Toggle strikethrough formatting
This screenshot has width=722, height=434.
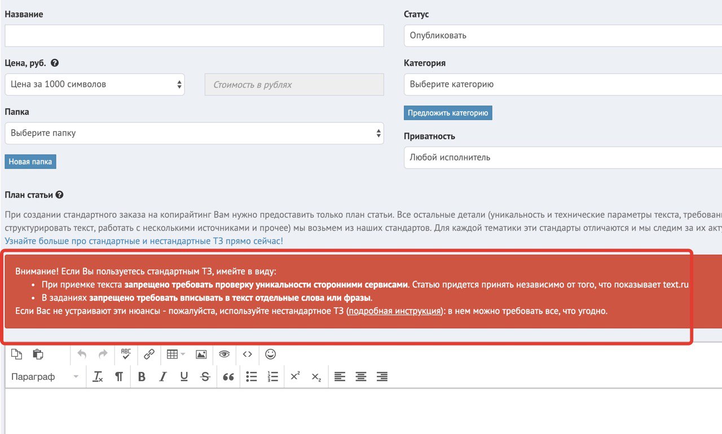pos(205,377)
